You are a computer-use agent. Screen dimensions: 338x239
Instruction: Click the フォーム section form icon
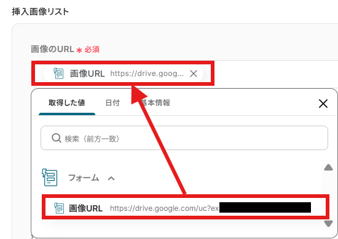[x=50, y=177]
